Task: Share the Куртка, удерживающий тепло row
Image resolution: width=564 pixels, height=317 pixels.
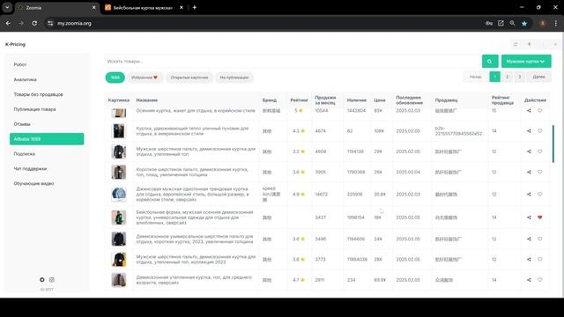Action: click(529, 131)
